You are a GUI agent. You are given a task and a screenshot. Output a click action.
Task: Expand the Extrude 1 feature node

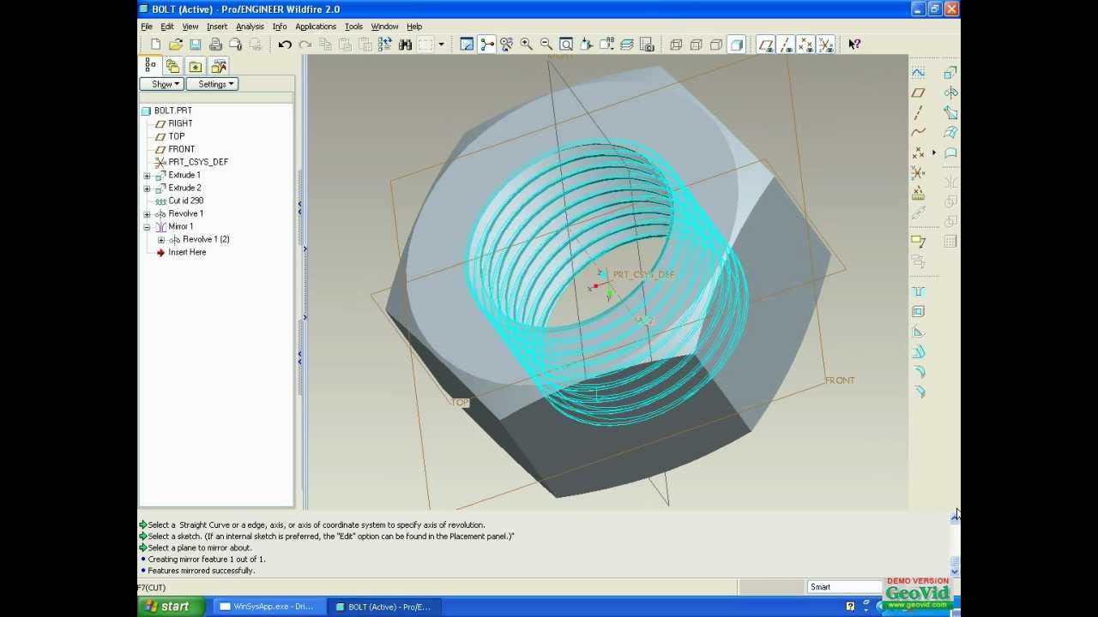coord(147,175)
